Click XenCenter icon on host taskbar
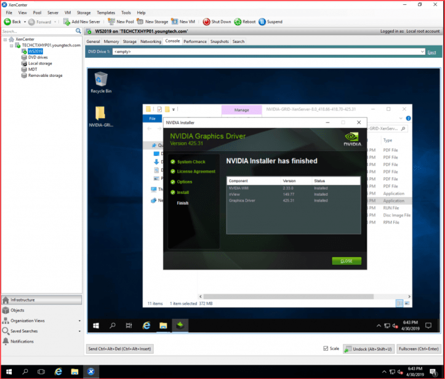Image resolution: width=445 pixels, height=379 pixels. click(x=91, y=372)
